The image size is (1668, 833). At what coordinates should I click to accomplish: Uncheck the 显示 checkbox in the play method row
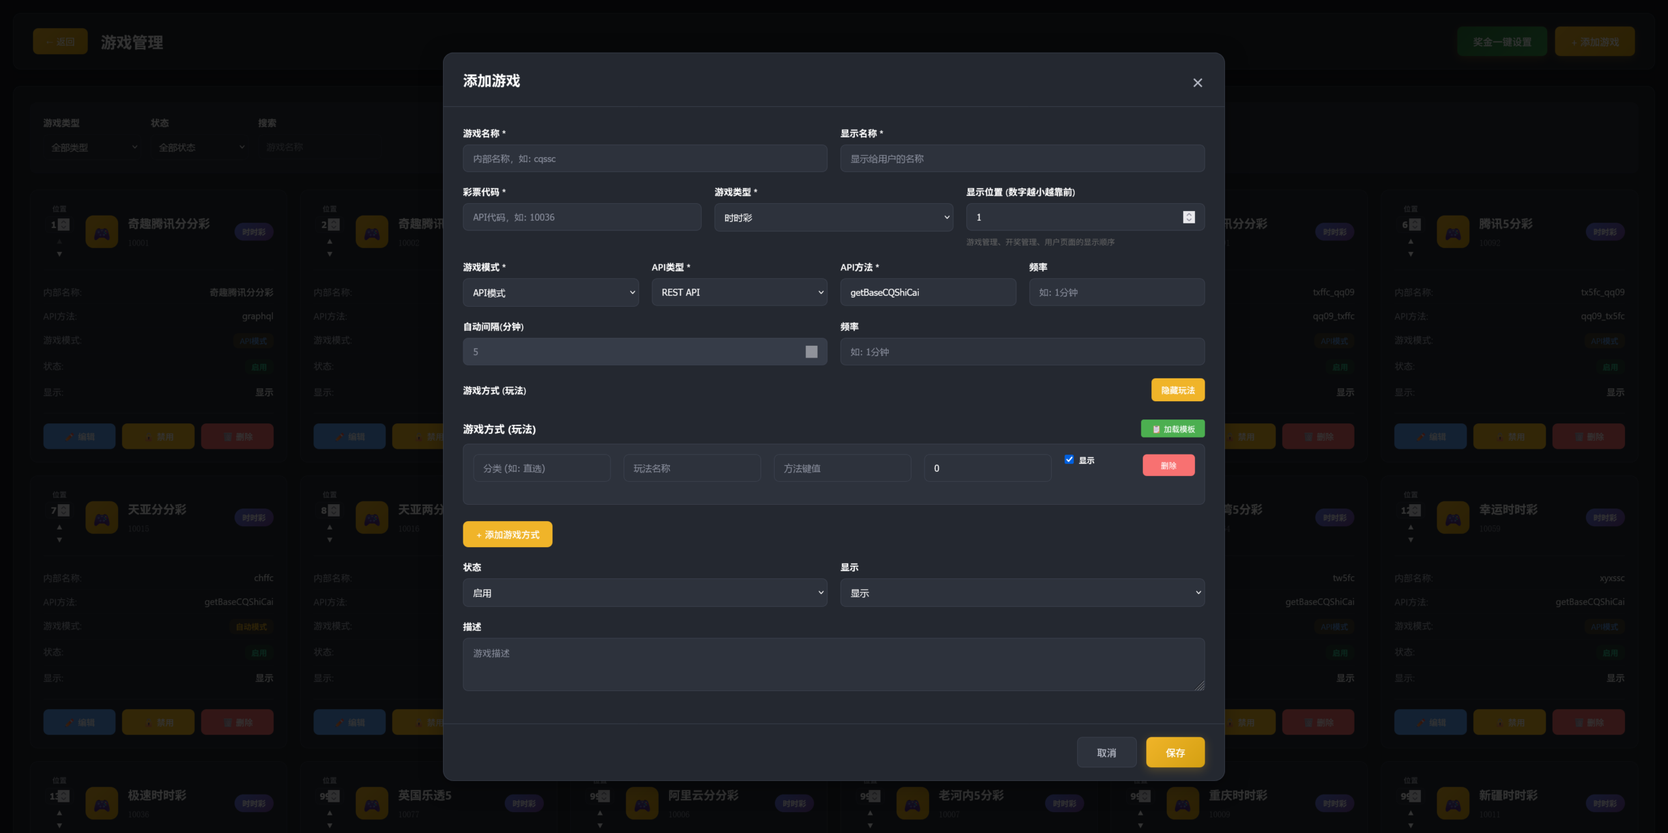pos(1069,459)
